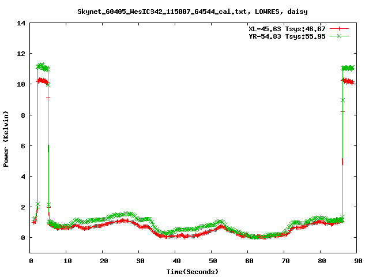The image size is (369, 277).
Task: Click the y-axis tick label 10
Action: (21, 84)
